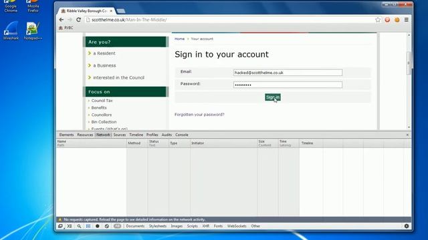The image size is (428, 240).
Task: Filter network by WebSockets
Action: tap(237, 226)
